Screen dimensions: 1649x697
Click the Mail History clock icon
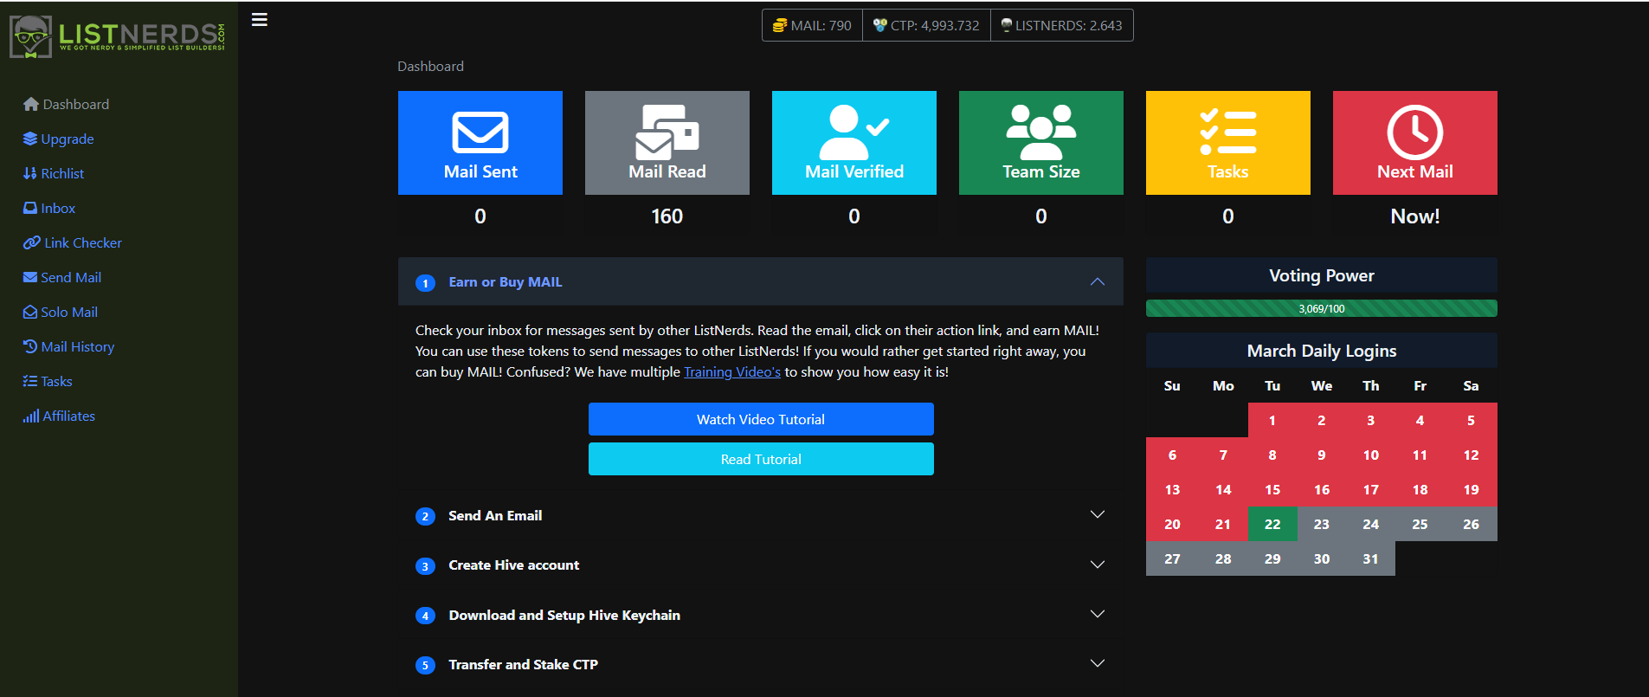30,346
